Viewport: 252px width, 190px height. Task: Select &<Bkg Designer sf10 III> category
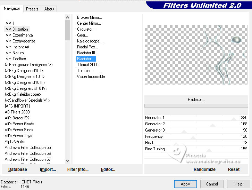(x=25, y=82)
